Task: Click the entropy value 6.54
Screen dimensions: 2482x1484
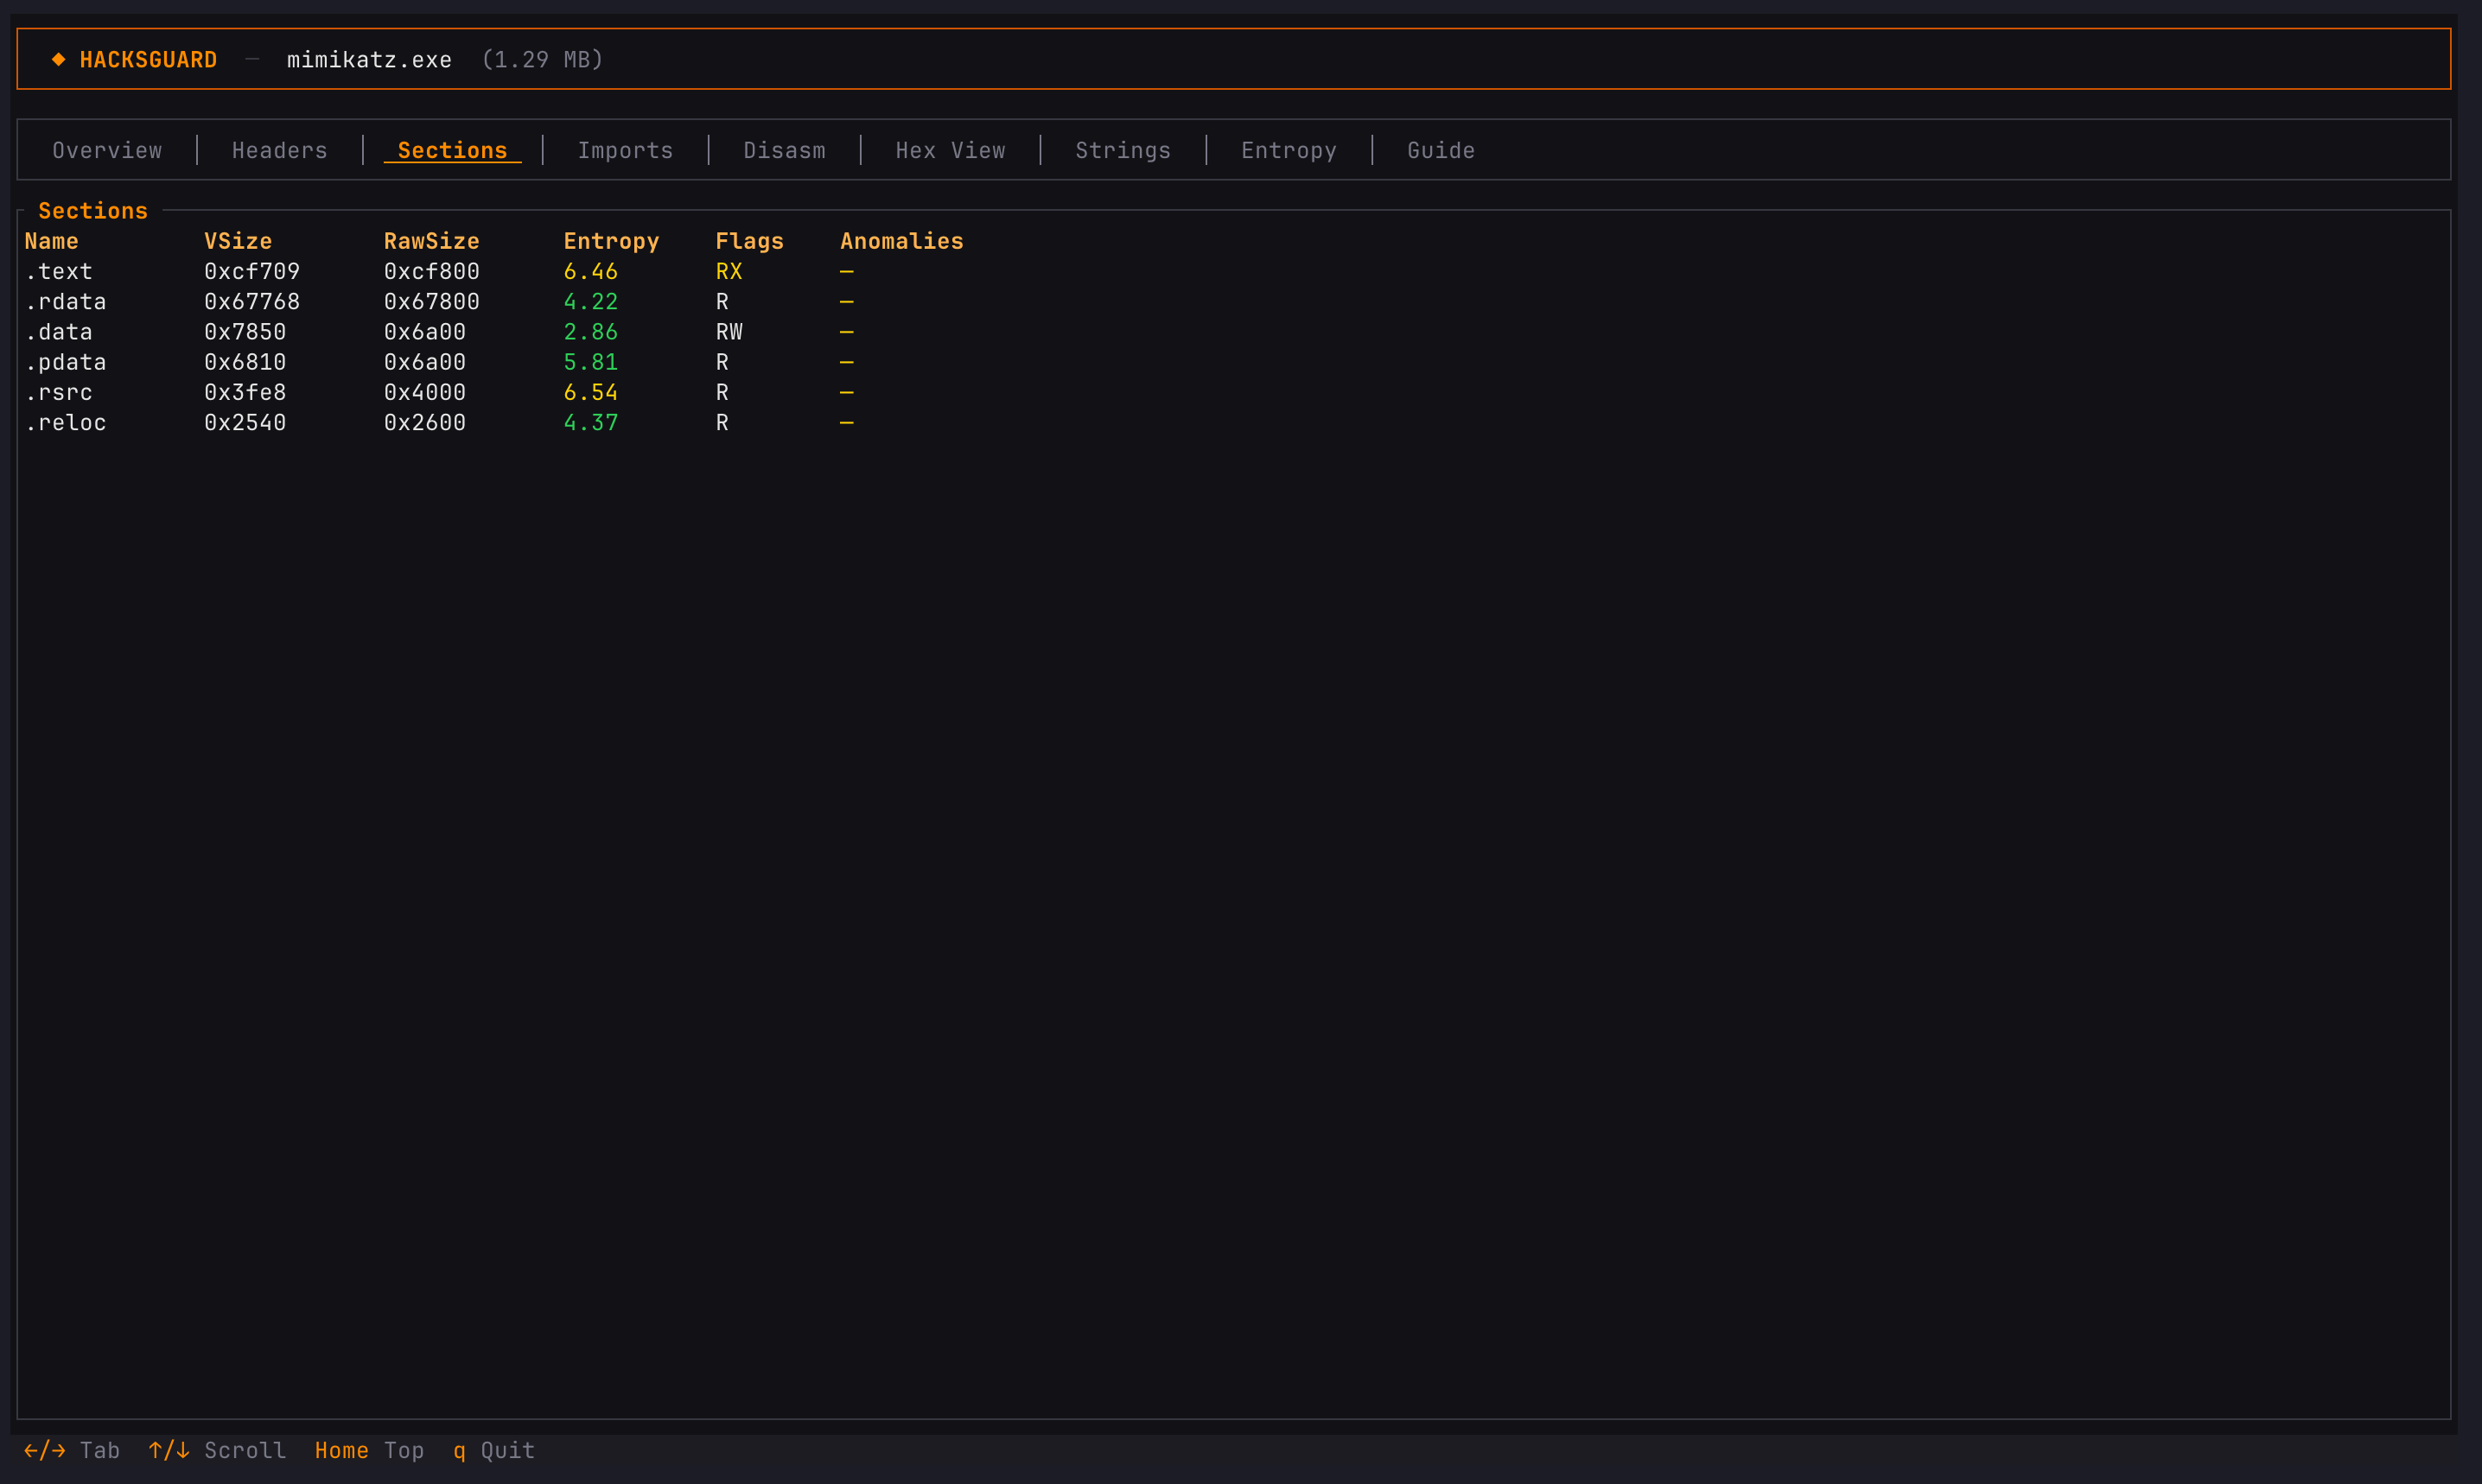Action: point(590,393)
